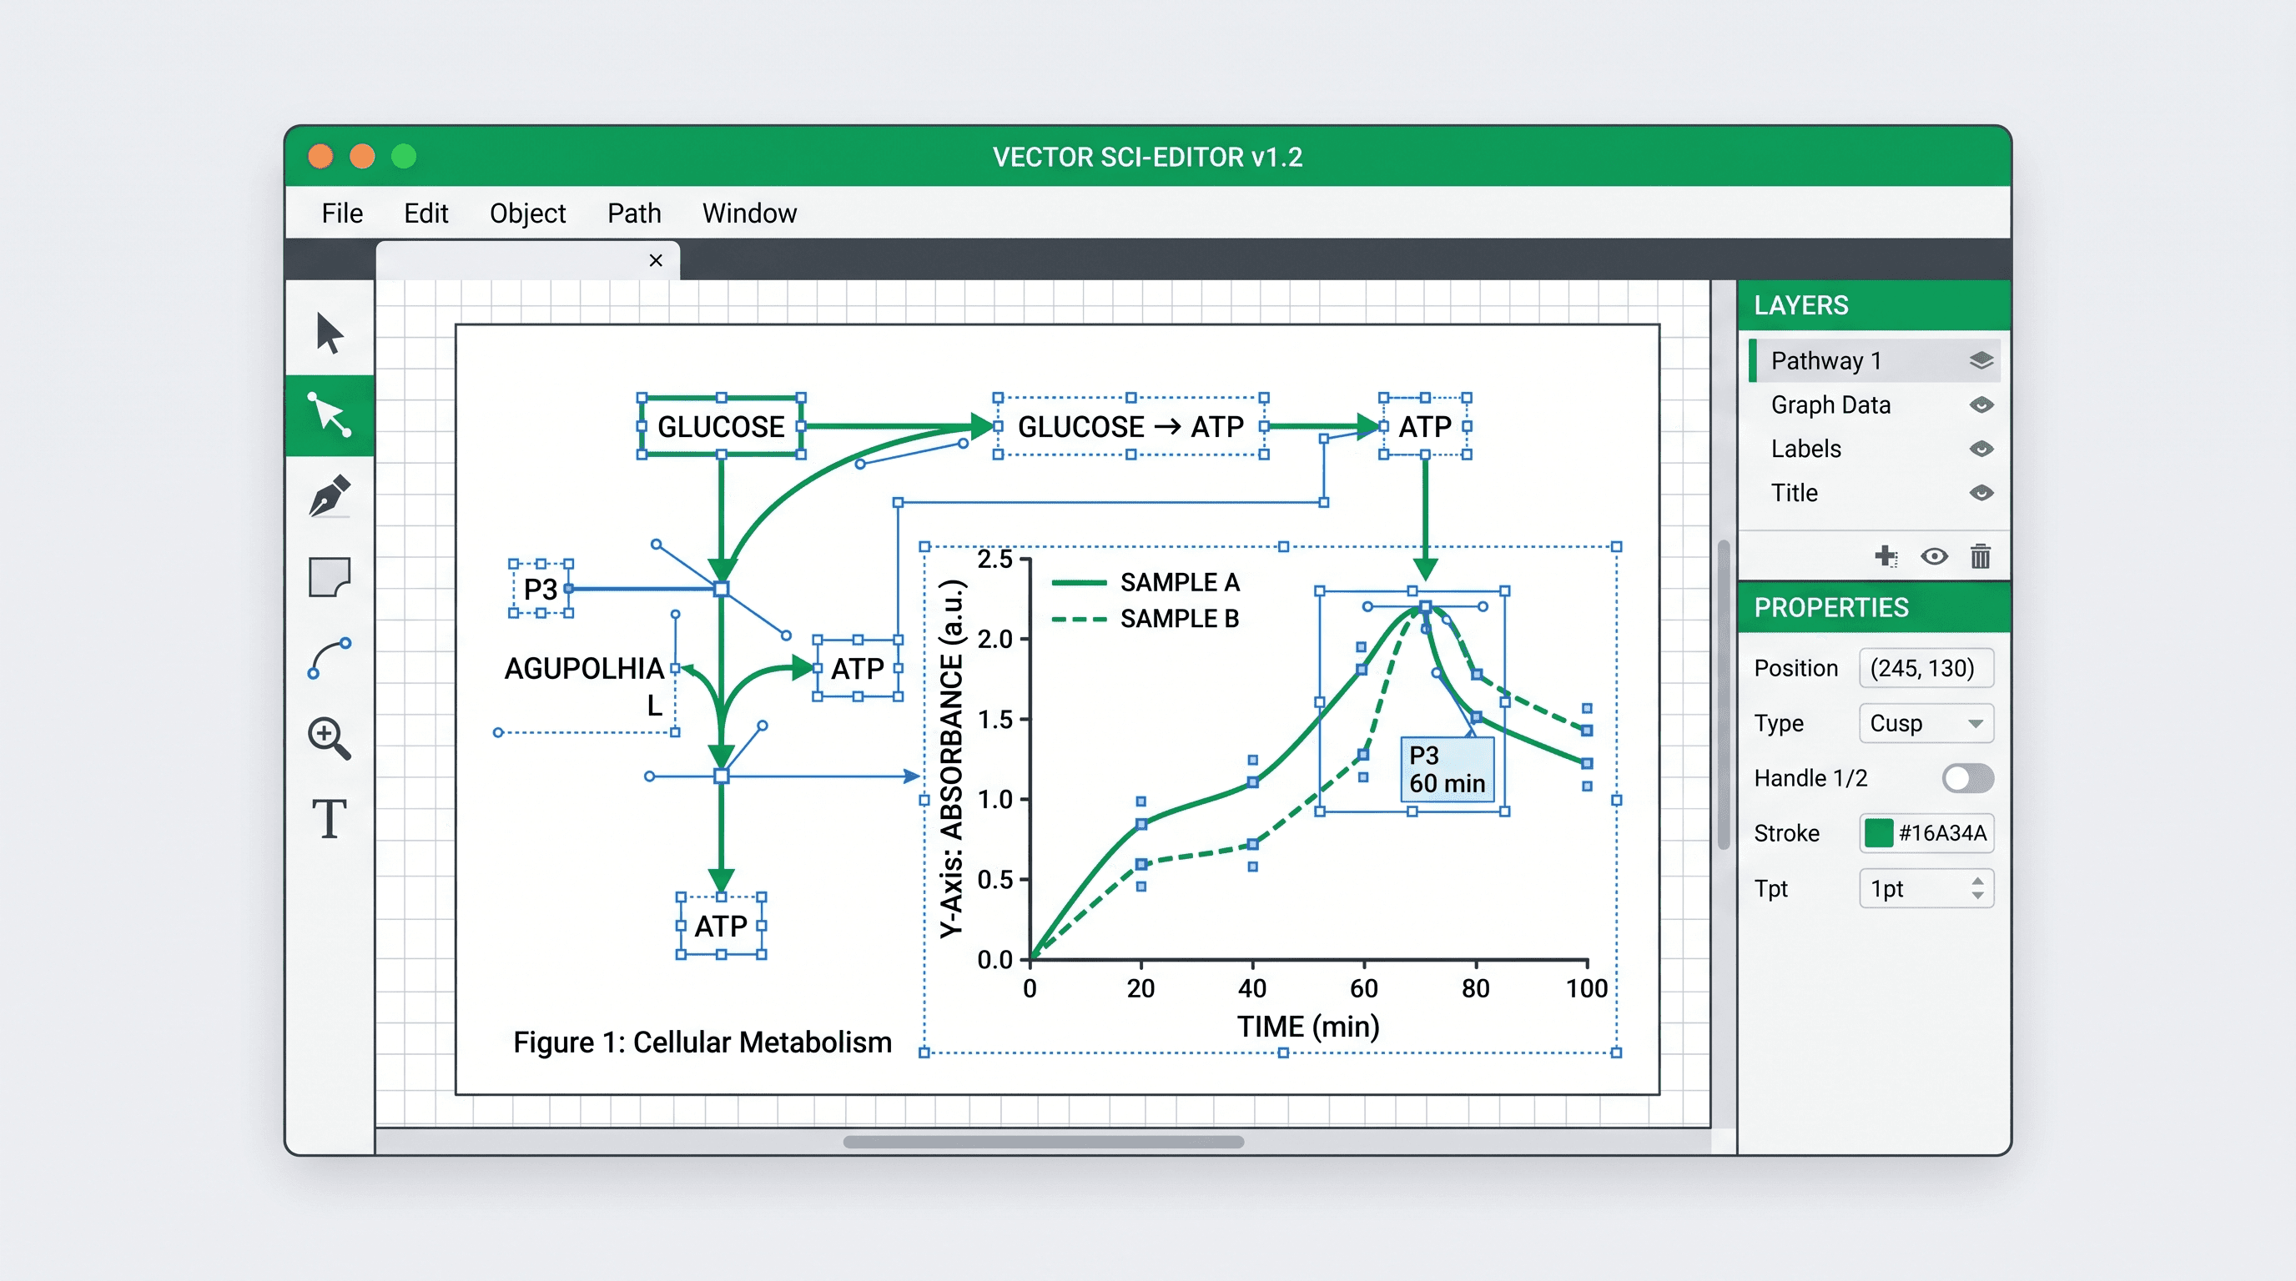The image size is (2296, 1281).
Task: Click the layer visibility eye button below layers
Action: pyautogui.click(x=1933, y=557)
